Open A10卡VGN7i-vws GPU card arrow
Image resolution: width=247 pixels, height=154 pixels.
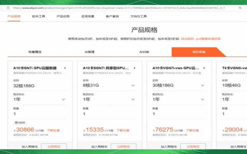(x=204, y=68)
